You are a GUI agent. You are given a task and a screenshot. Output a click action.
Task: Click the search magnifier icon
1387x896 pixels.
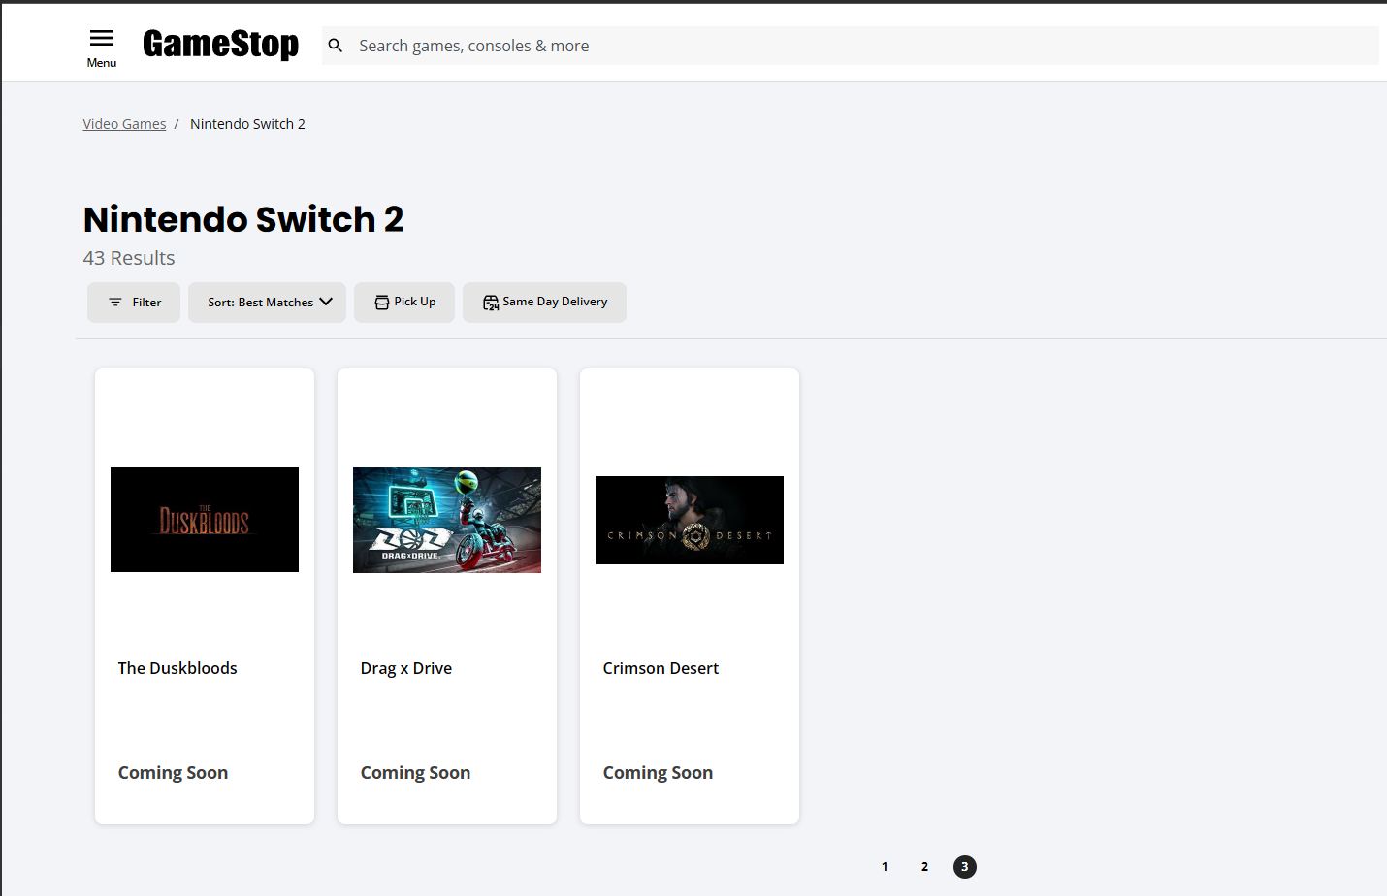click(x=336, y=46)
